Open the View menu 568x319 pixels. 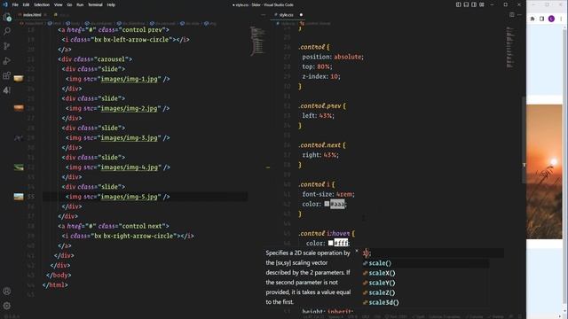coord(58,4)
